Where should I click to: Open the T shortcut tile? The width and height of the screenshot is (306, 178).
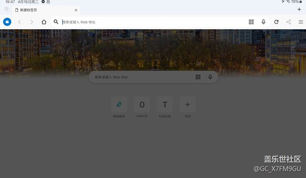(165, 105)
